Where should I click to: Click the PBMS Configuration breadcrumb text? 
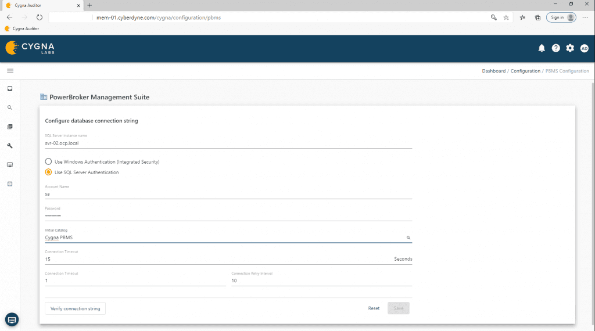(x=567, y=71)
